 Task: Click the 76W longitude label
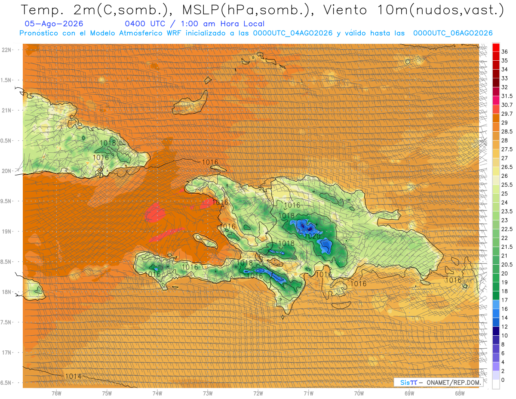click(56, 393)
